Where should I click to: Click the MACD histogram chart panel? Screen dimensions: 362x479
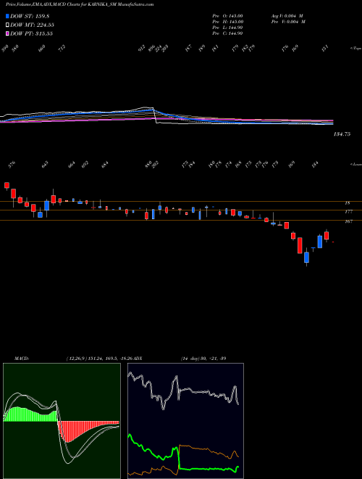tap(62, 421)
